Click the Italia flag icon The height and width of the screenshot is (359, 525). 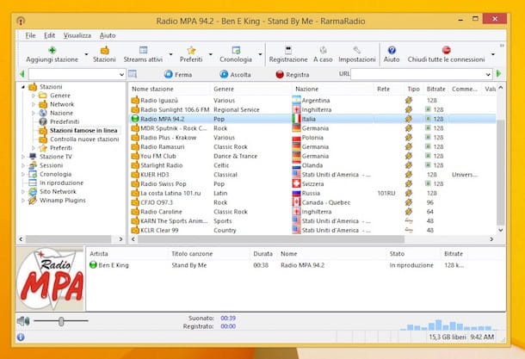pyautogui.click(x=296, y=119)
